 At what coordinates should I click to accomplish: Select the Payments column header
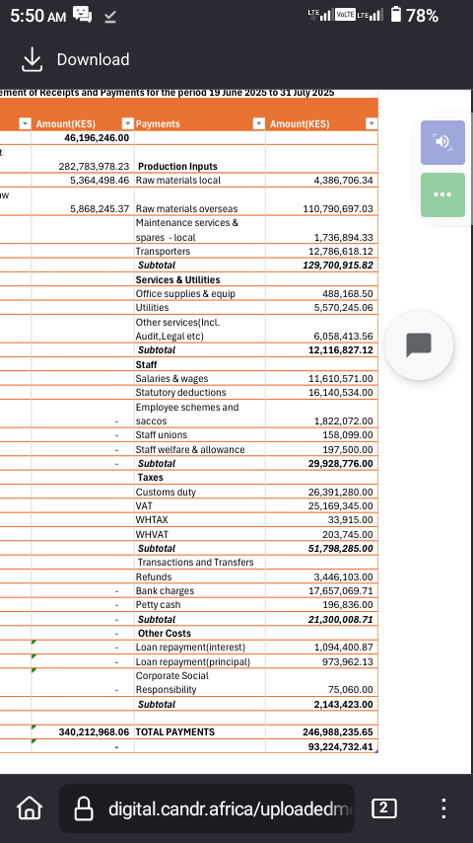coord(158,123)
